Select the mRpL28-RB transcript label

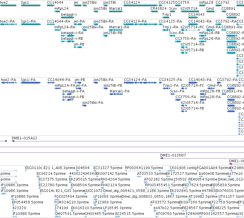(x=210, y=33)
